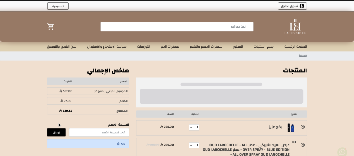This screenshot has height=156, width=354.
Task: Open جميع المنتجات menu item
Action: coord(263,46)
